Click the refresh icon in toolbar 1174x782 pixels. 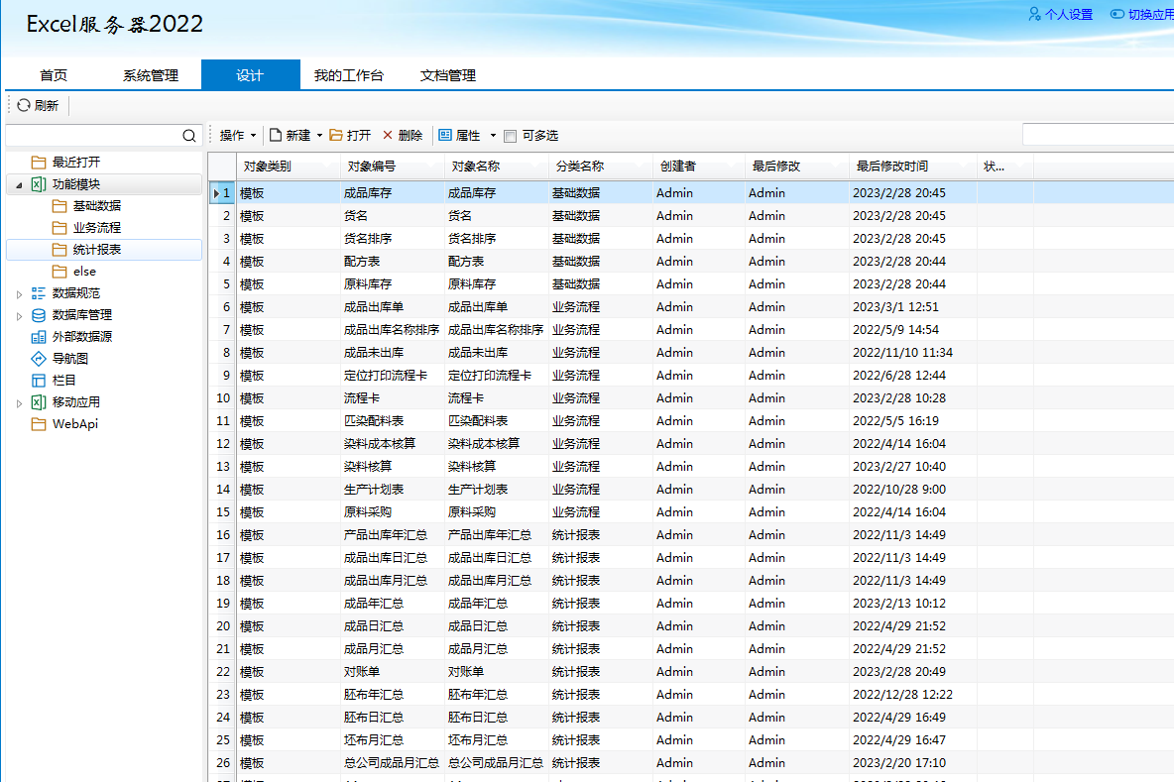pos(24,105)
